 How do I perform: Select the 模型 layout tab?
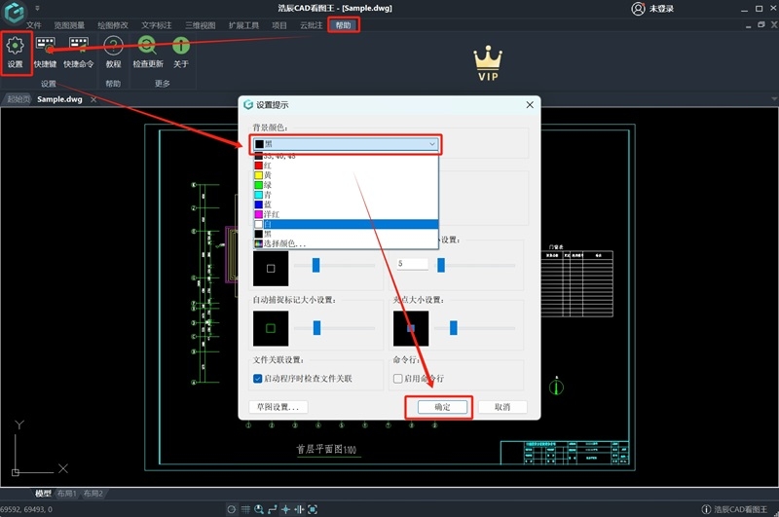coord(43,494)
